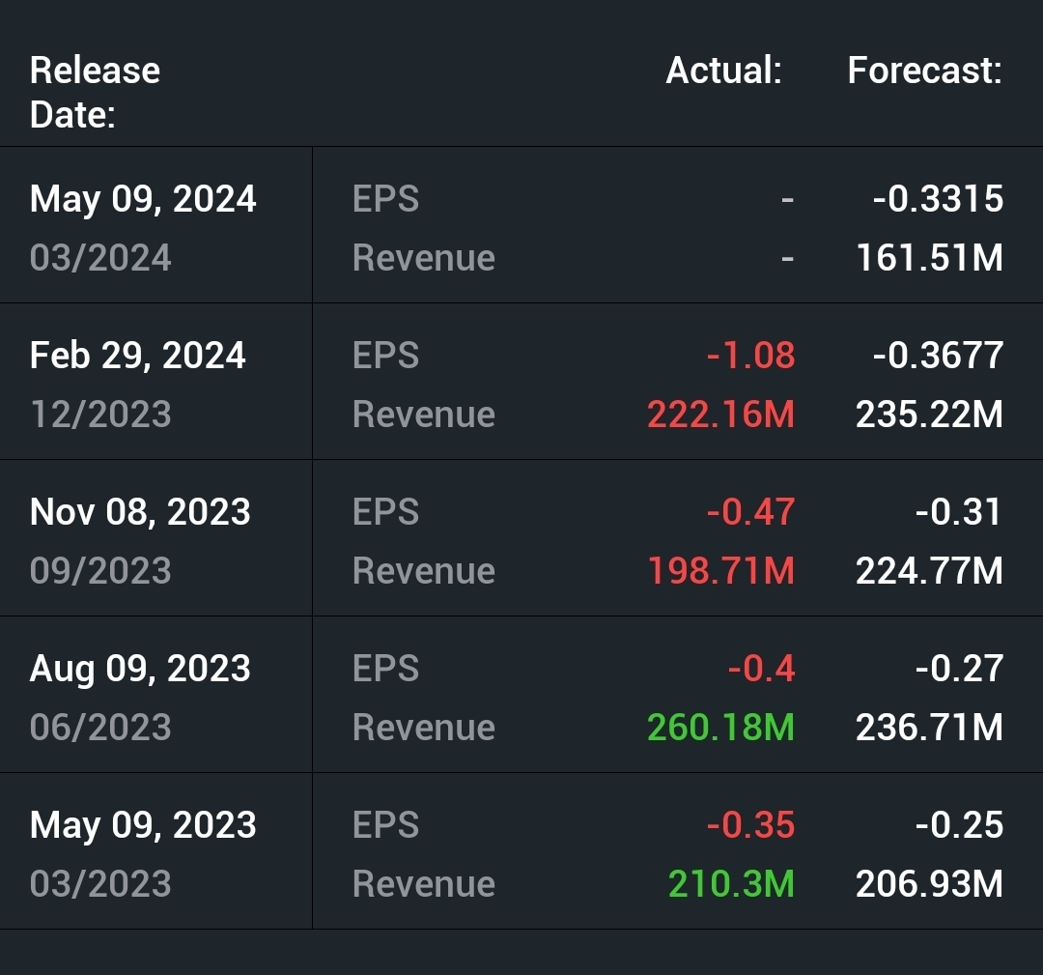Click the actual revenue 222.16M
The height and width of the screenshot is (975, 1043).
coord(720,415)
